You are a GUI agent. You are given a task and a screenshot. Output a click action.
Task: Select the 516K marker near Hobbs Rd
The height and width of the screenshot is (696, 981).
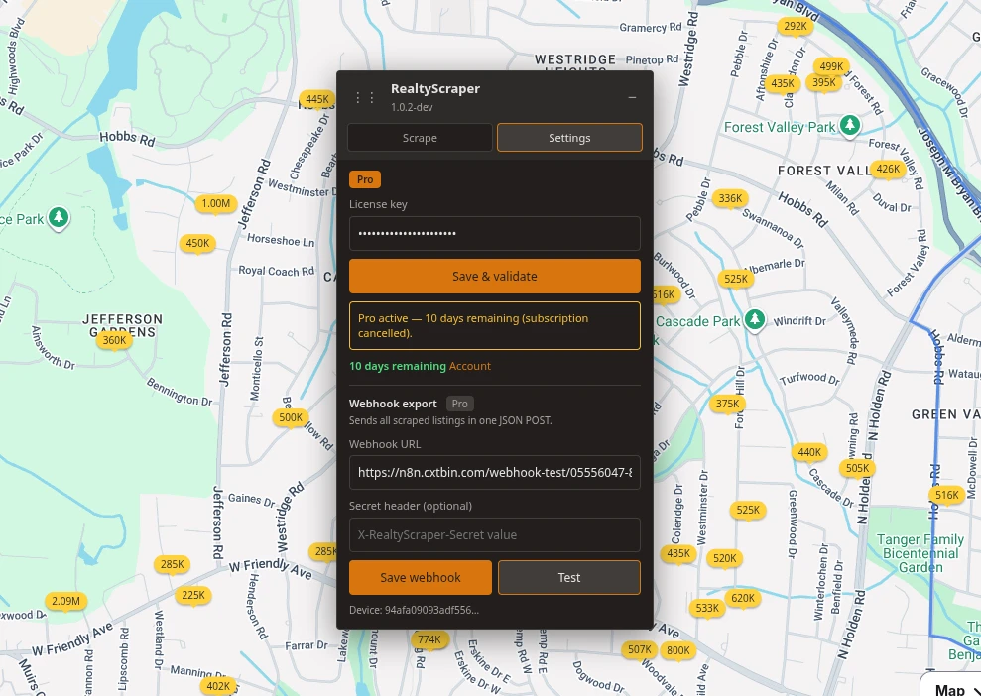(946, 496)
